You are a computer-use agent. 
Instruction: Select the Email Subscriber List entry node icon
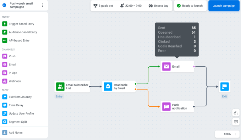[60, 87]
